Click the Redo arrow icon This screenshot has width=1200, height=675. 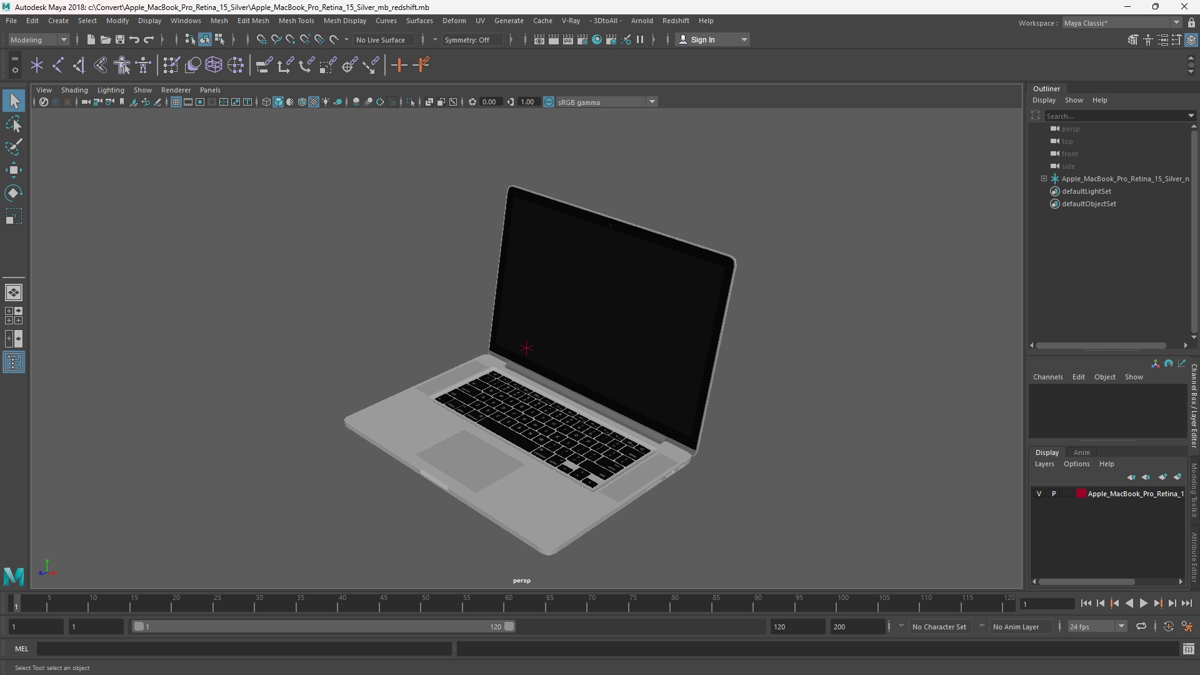click(x=149, y=39)
